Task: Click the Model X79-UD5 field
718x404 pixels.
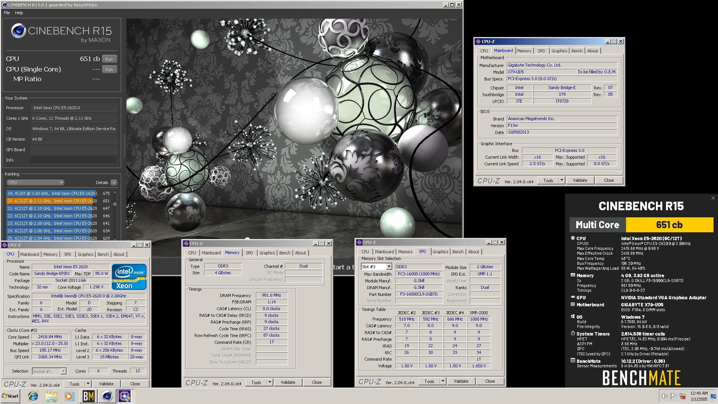Action: click(541, 72)
